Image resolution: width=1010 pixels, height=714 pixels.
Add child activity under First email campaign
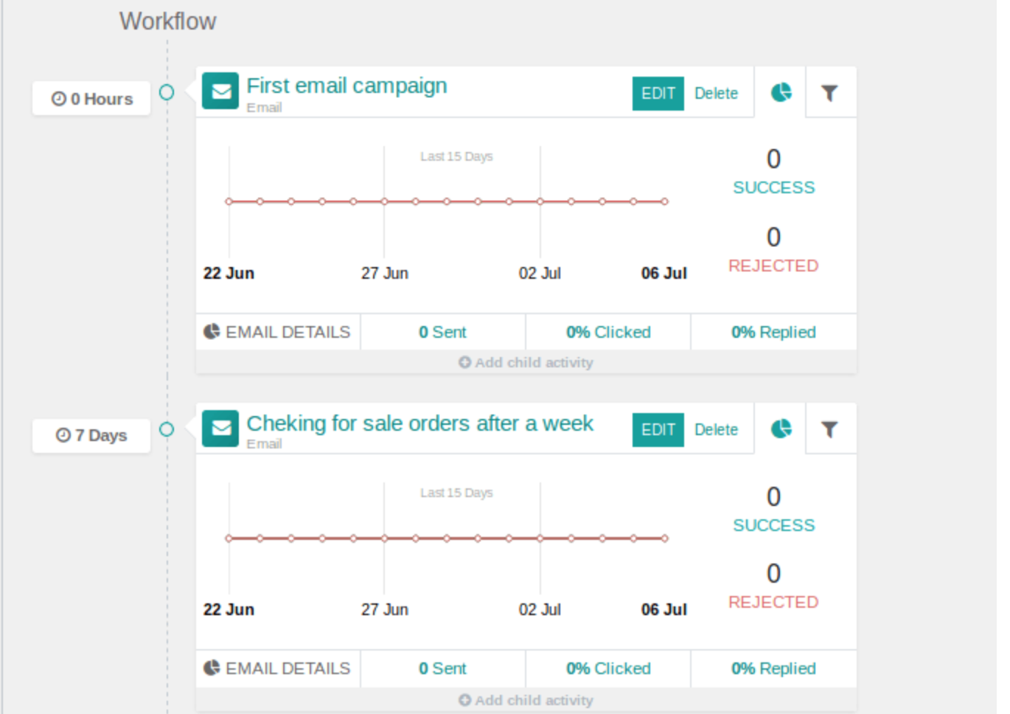click(x=526, y=363)
